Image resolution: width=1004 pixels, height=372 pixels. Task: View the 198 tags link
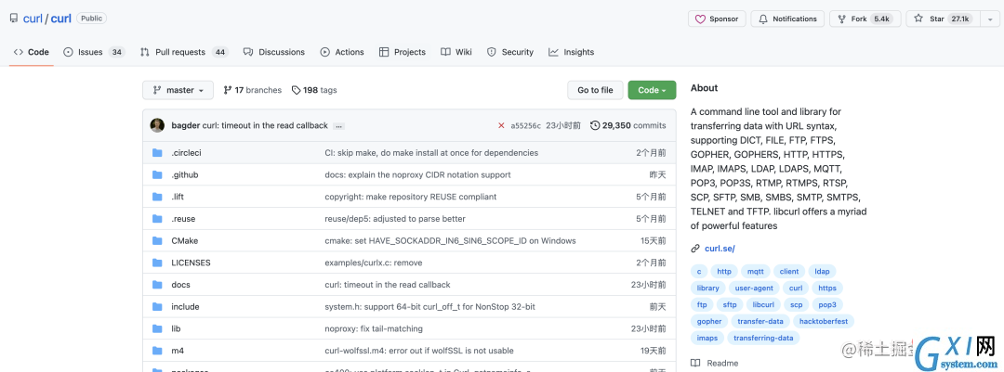(x=314, y=90)
